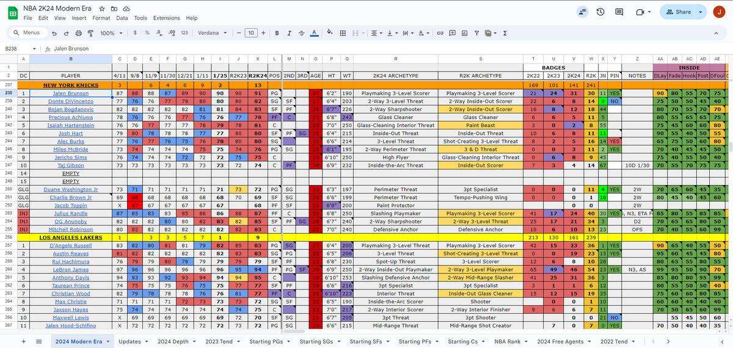The width and height of the screenshot is (733, 348).
Task: Open the borders tool
Action: click(343, 33)
